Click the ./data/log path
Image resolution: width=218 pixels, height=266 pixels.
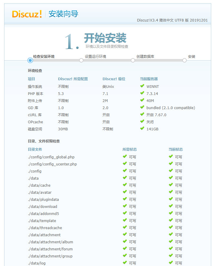(x=37, y=263)
